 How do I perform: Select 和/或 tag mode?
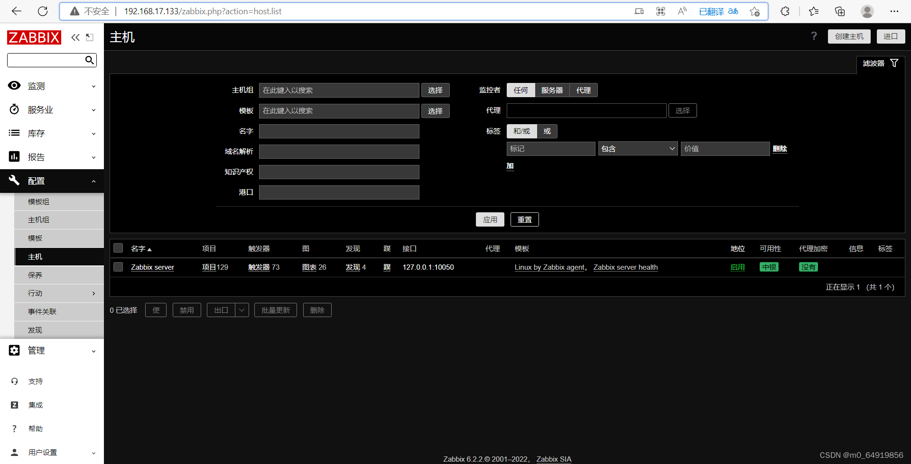click(521, 131)
